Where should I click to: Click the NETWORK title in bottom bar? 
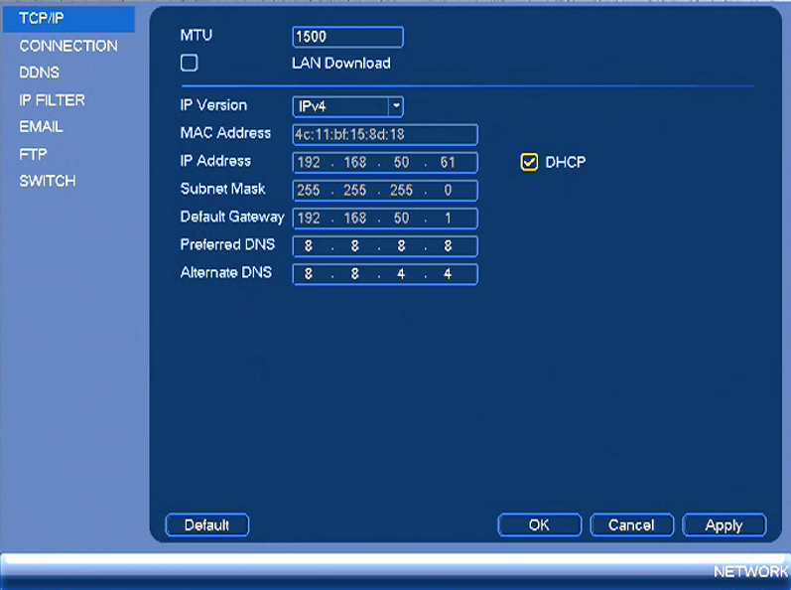pos(750,572)
